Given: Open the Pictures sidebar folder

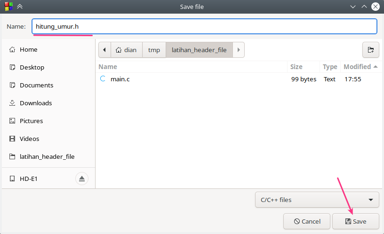Looking at the screenshot, I should pos(31,121).
